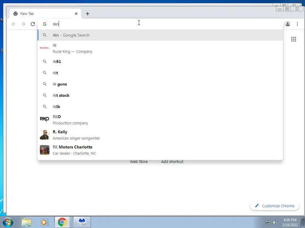Open a new tab with the plus button

[88, 14]
